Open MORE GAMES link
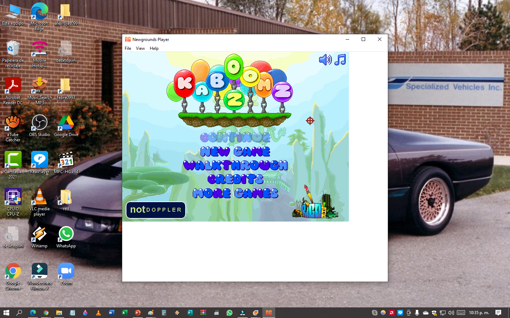 (236, 193)
